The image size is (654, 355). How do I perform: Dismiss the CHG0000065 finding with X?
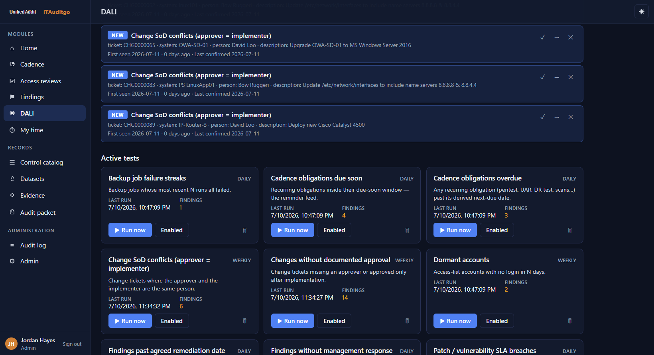coord(571,37)
